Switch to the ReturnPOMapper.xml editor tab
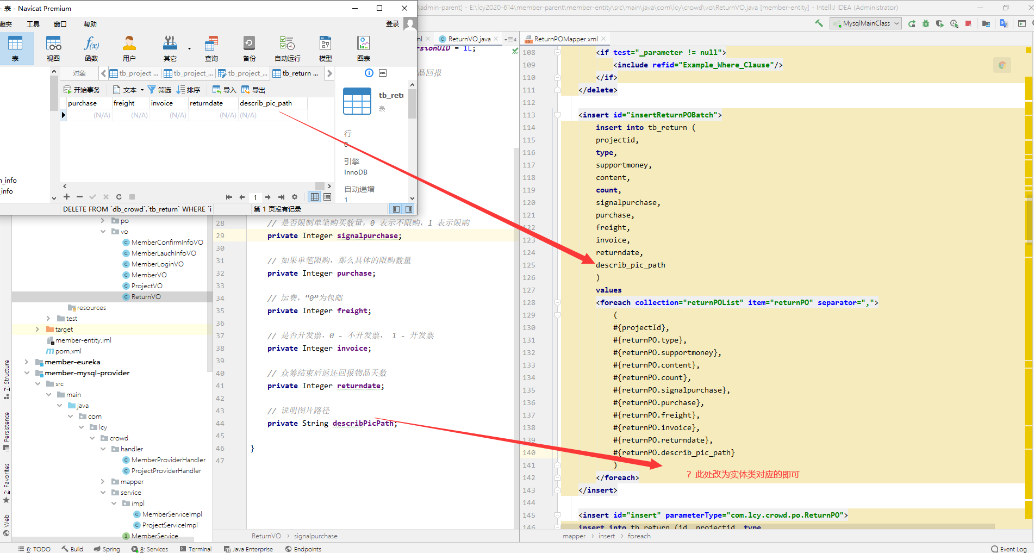1034x553 pixels. 565,39
